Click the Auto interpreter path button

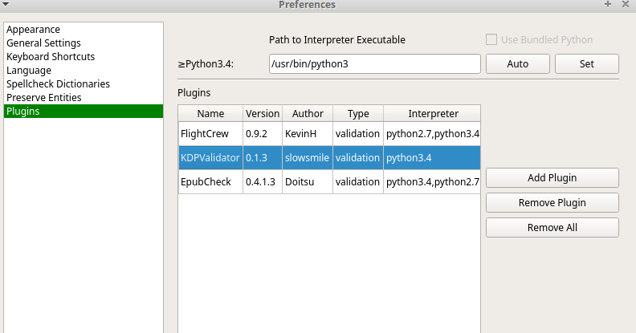pyautogui.click(x=517, y=64)
